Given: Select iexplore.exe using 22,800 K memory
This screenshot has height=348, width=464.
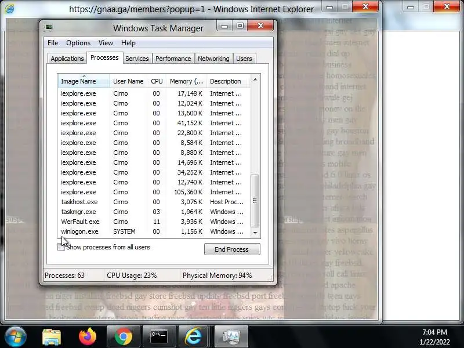Looking at the screenshot, I should tap(154, 133).
